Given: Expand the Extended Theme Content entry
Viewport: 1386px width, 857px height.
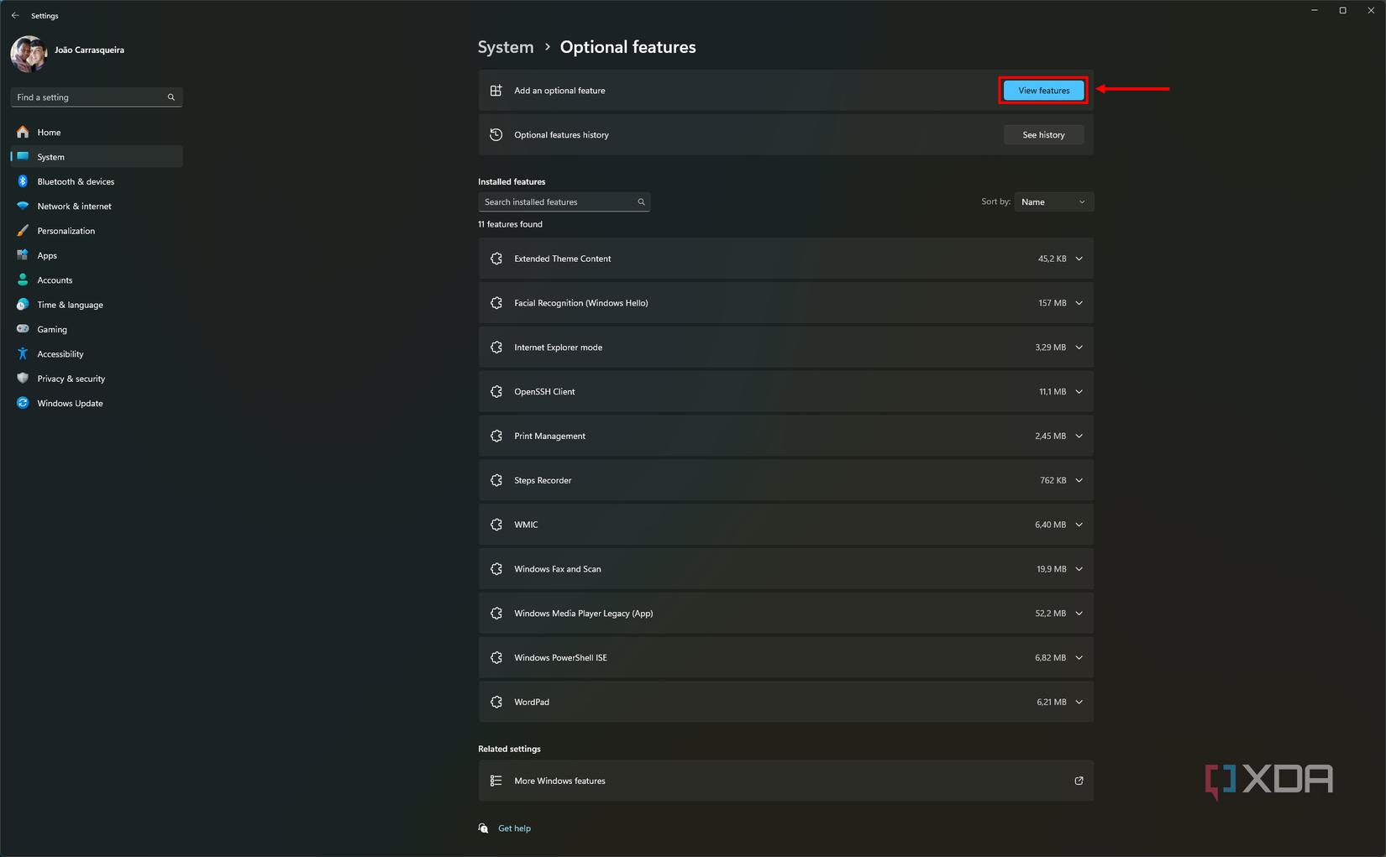Looking at the screenshot, I should click(1079, 259).
